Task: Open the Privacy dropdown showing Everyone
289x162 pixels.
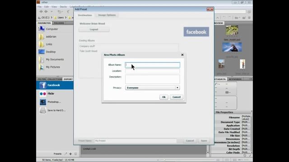Action: (x=153, y=88)
